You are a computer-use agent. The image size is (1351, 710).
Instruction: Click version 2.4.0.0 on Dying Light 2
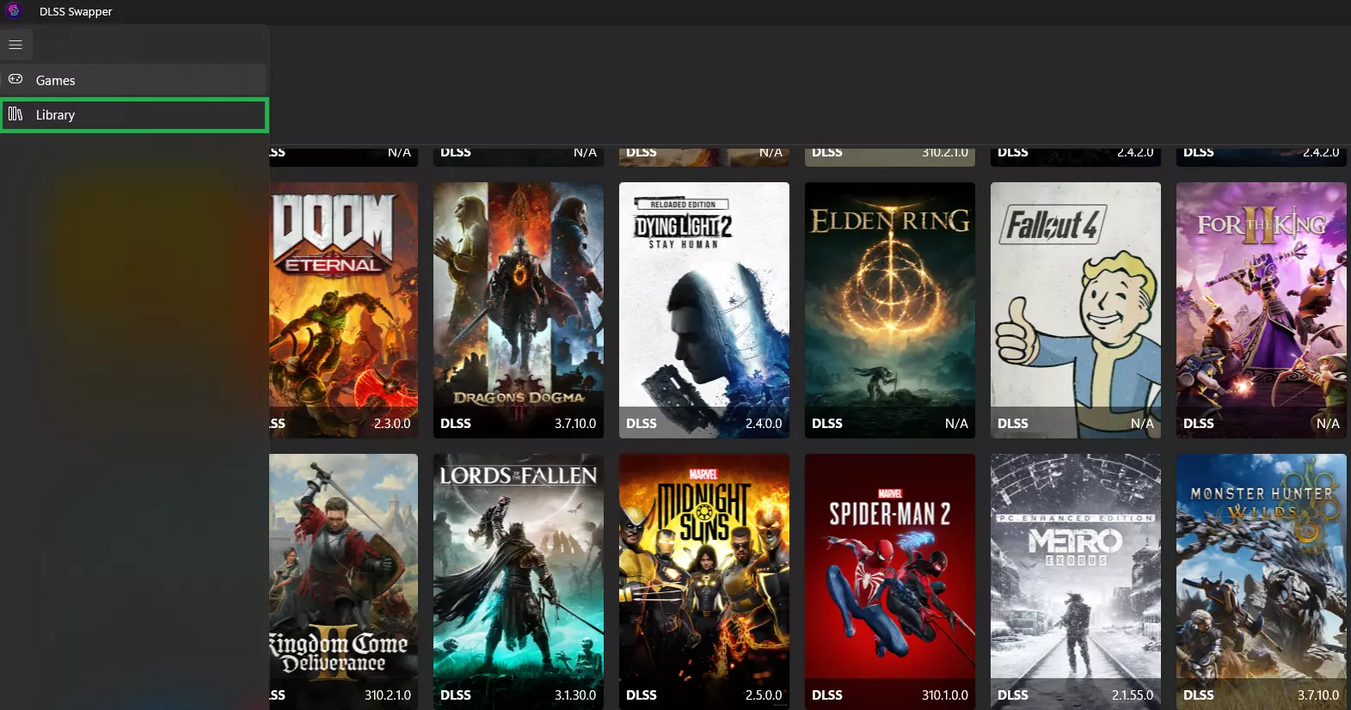[764, 424]
